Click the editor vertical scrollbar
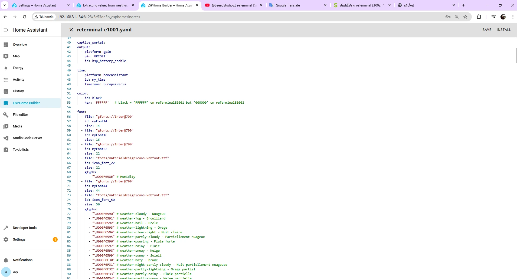Viewport: 517px width, 279px height. [x=516, y=55]
